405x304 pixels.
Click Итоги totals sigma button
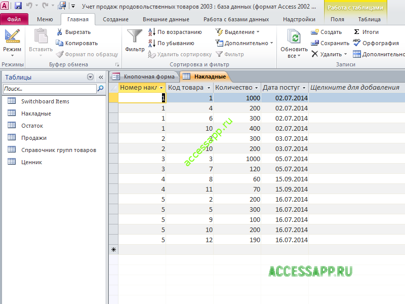point(366,32)
